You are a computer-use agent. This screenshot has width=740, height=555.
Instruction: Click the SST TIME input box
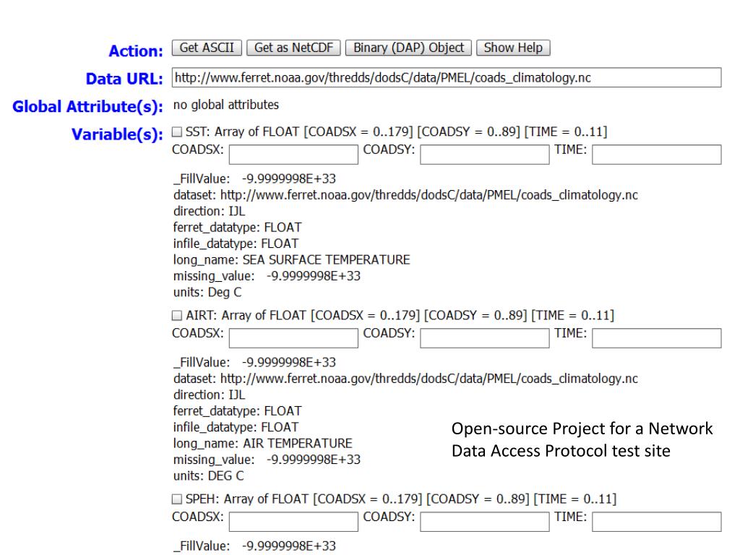tap(656, 155)
